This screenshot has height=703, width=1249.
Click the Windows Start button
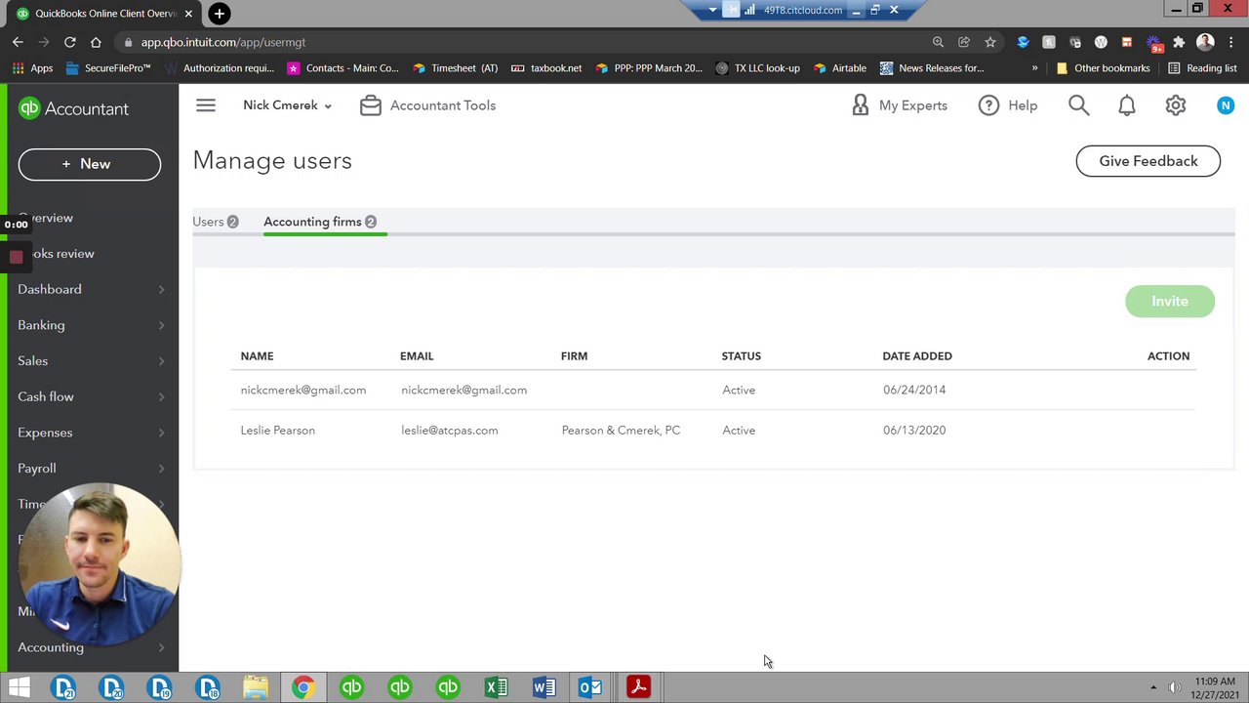click(19, 687)
